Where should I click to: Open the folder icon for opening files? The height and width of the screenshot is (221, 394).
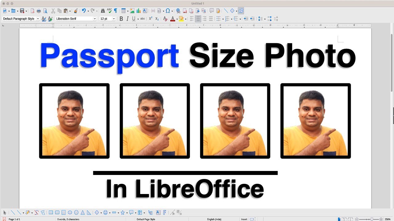click(13, 11)
